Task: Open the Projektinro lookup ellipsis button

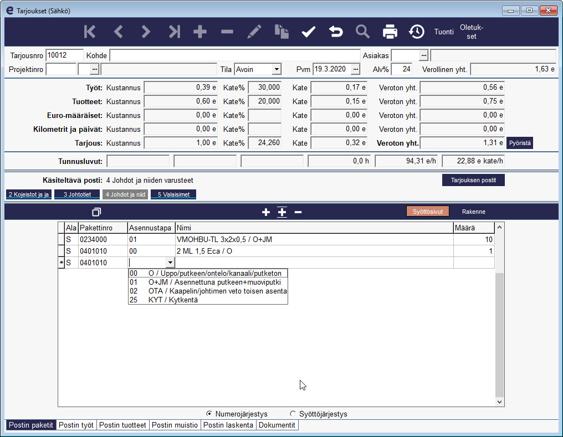Action: pyautogui.click(x=94, y=69)
